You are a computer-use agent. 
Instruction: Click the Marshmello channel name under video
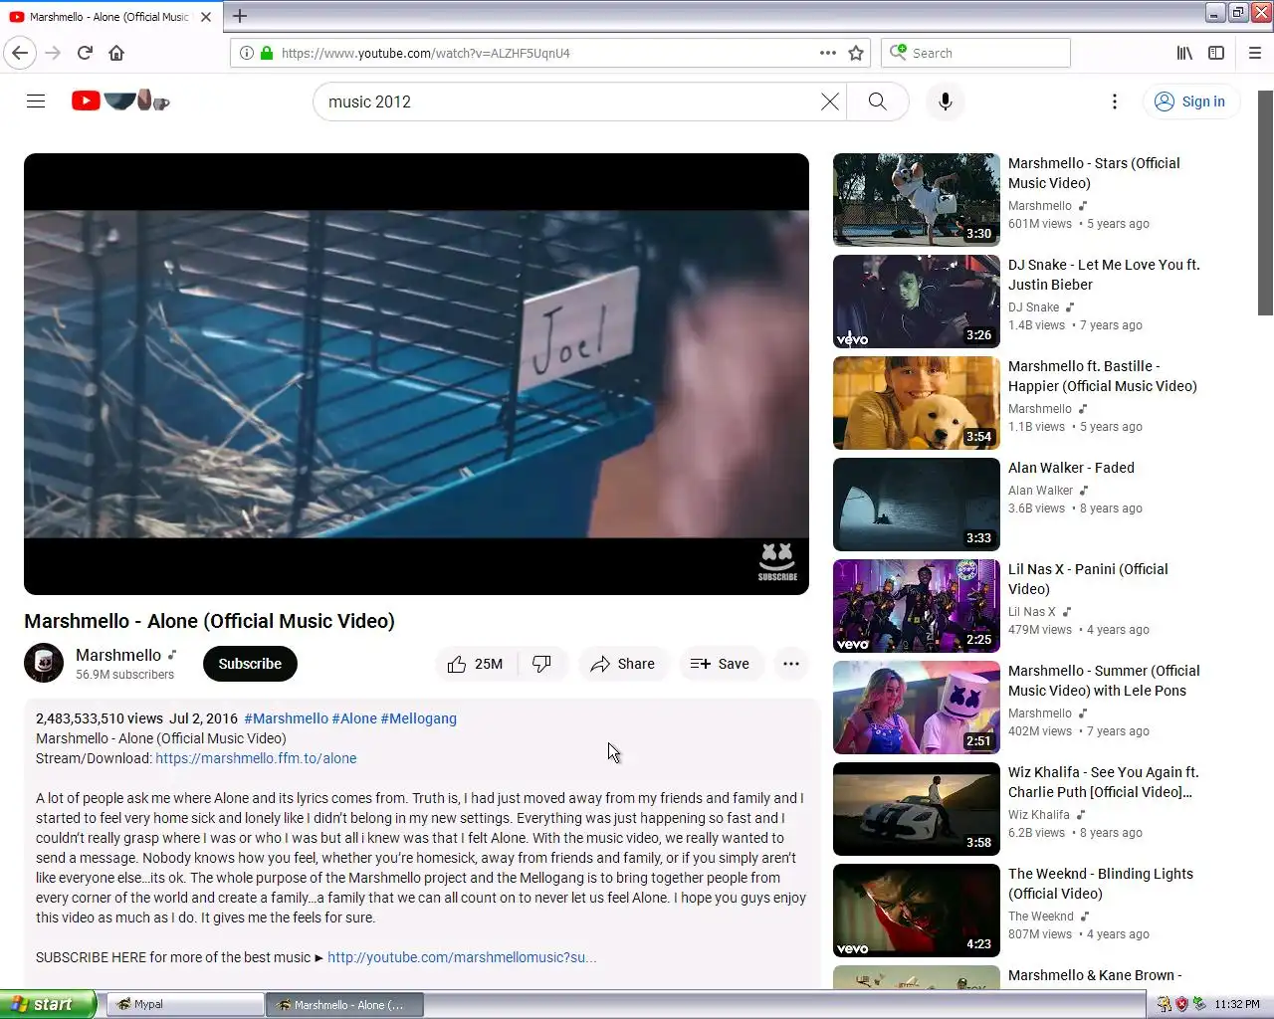pyautogui.click(x=118, y=655)
